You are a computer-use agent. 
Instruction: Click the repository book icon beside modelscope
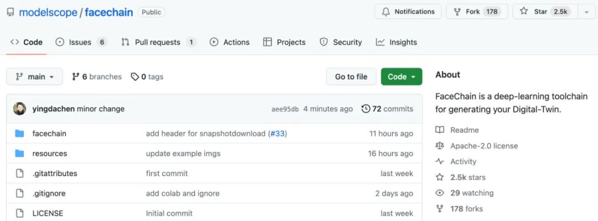point(11,12)
